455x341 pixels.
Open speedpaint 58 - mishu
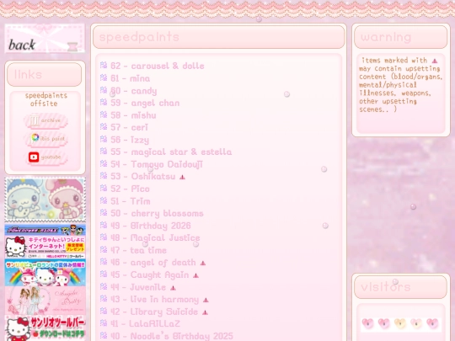click(x=133, y=115)
